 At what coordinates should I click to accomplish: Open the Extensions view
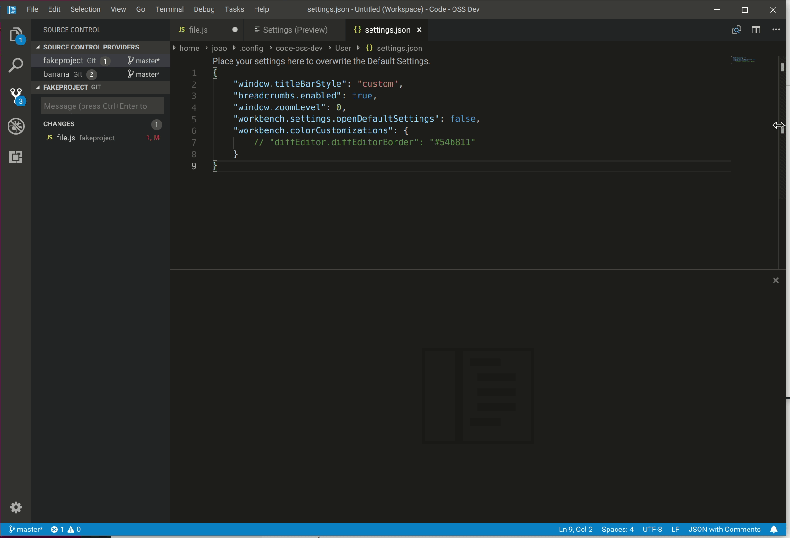[16, 157]
